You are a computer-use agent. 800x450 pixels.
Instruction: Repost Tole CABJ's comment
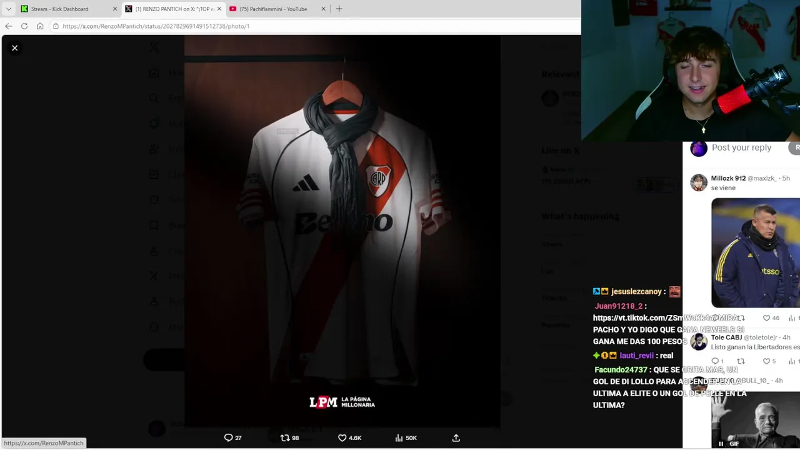tap(741, 361)
